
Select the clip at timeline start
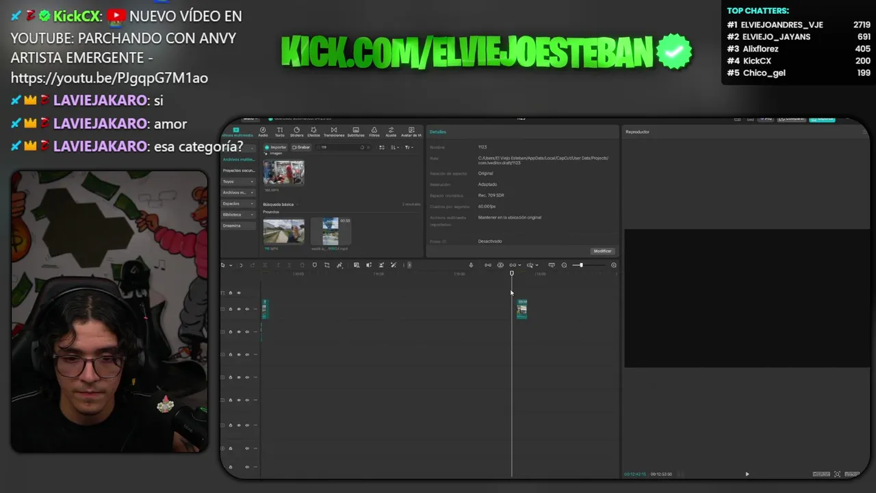tap(264, 309)
